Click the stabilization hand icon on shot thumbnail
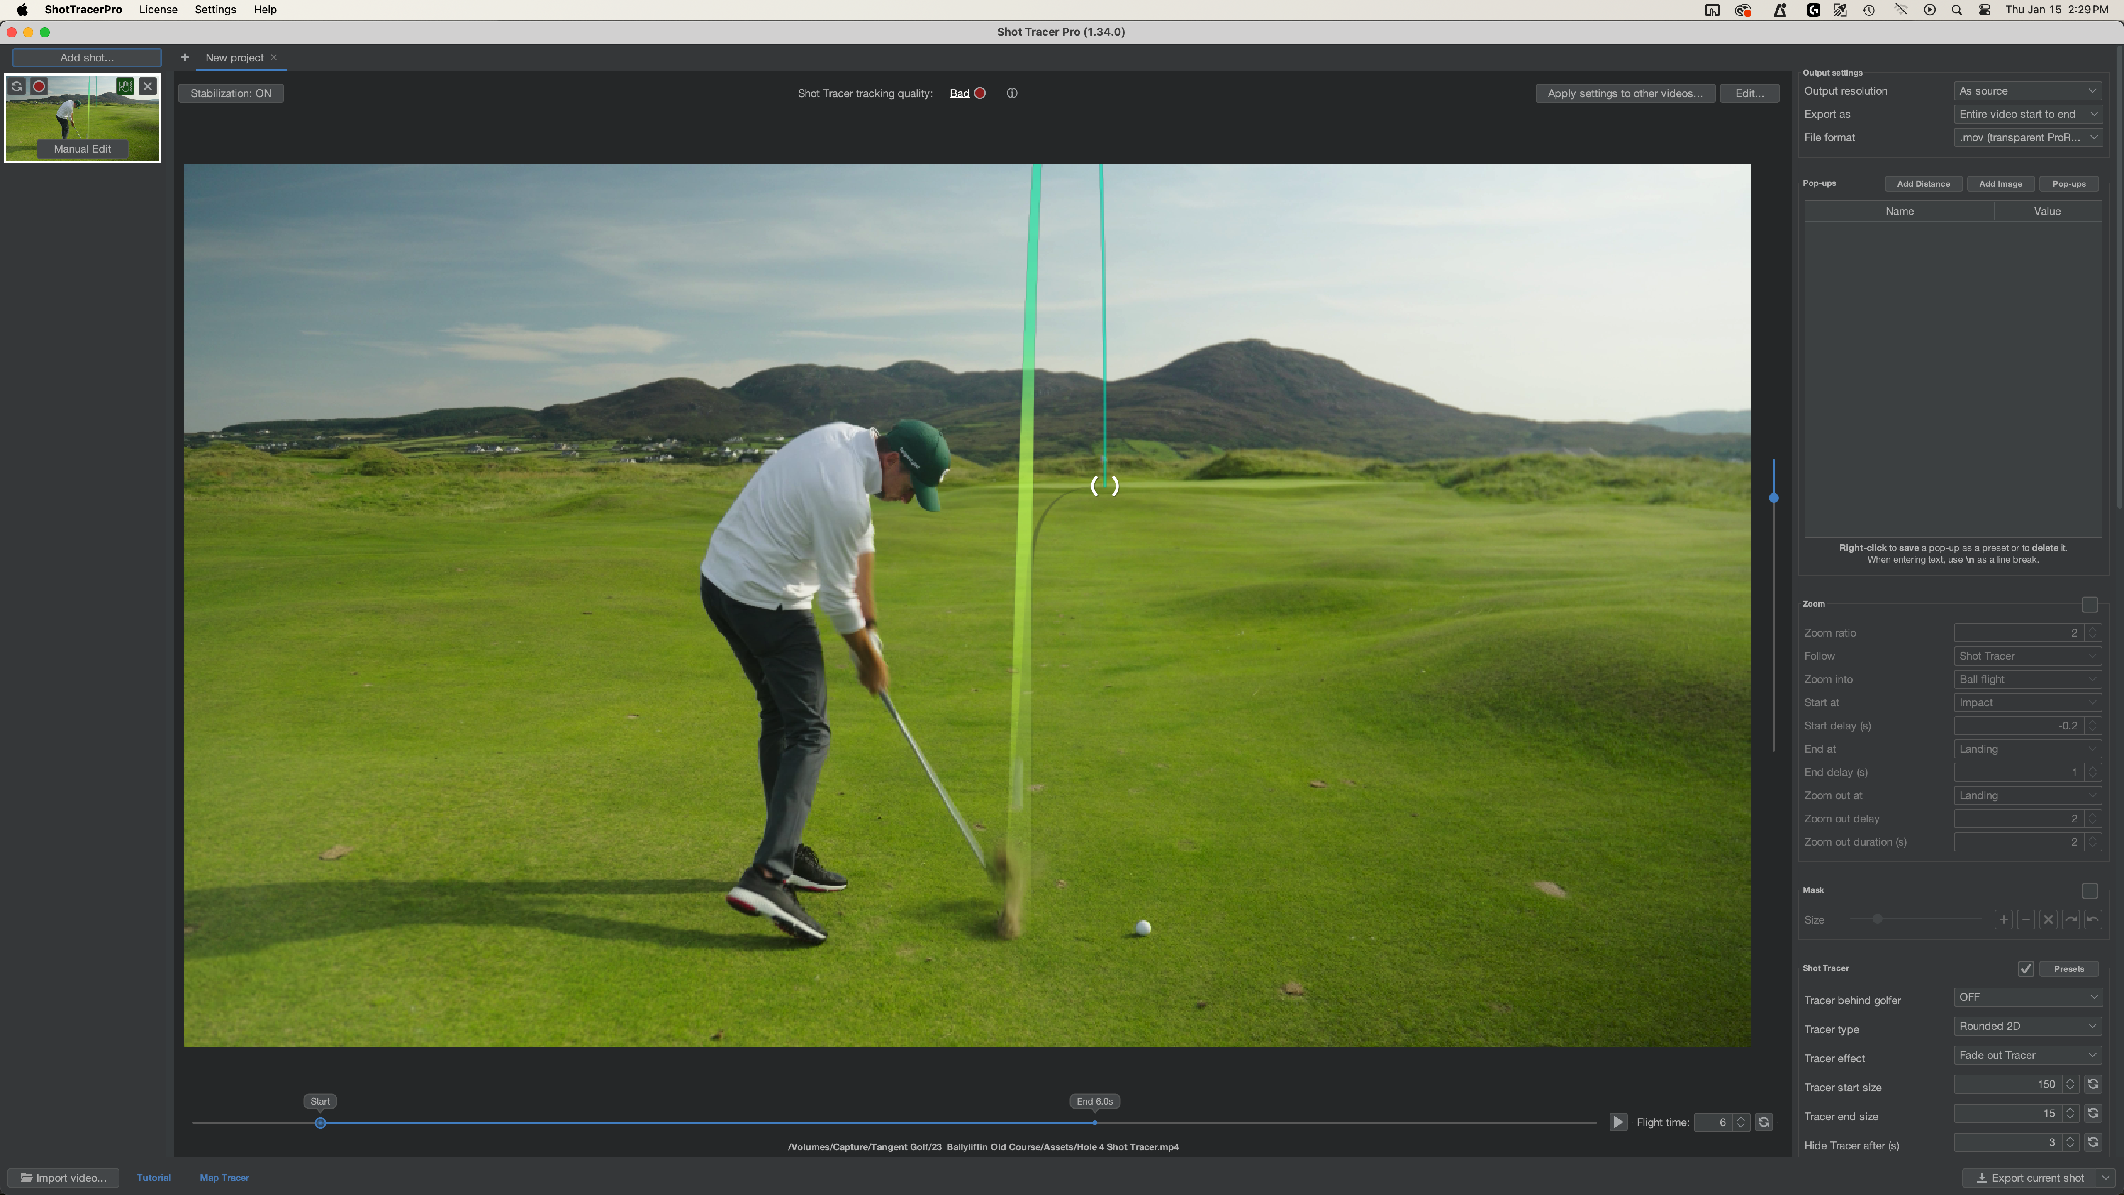This screenshot has height=1195, width=2124. (125, 87)
